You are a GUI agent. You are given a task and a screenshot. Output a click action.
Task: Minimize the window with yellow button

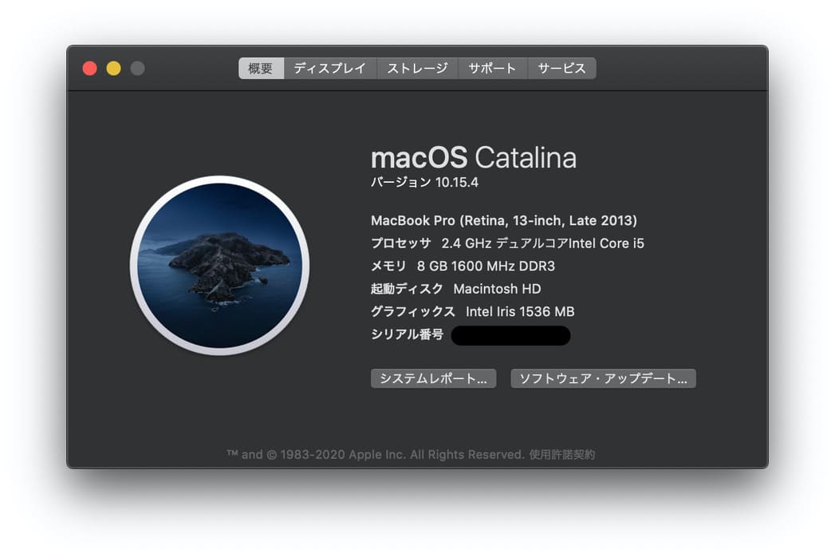tap(113, 68)
